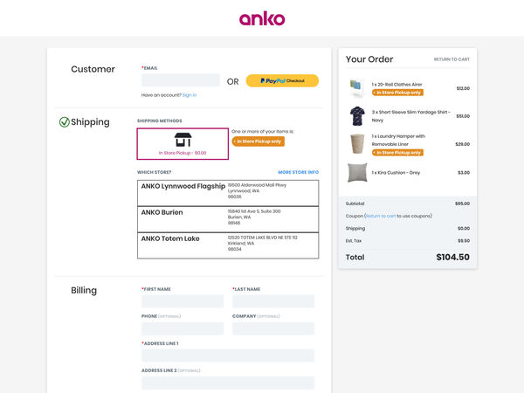Image resolution: width=524 pixels, height=393 pixels.
Task: Click the Billing section heading
Action: pyautogui.click(x=84, y=290)
